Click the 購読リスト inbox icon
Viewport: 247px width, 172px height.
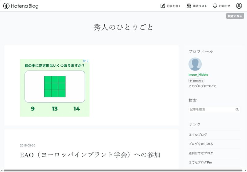point(189,6)
